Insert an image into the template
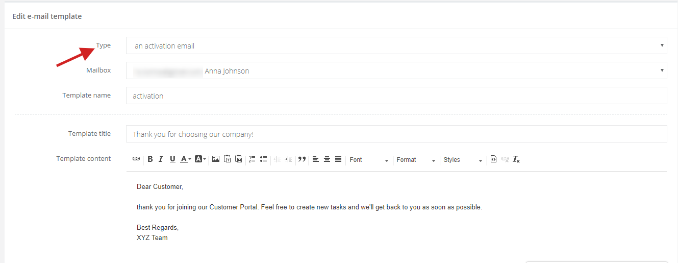Screen dimensions: 678x263 (x=216, y=159)
